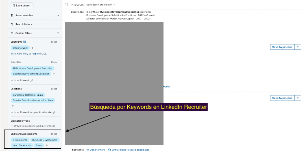Open Search history
Image resolution: width=303 pixels, height=151 pixels.
[35, 24]
